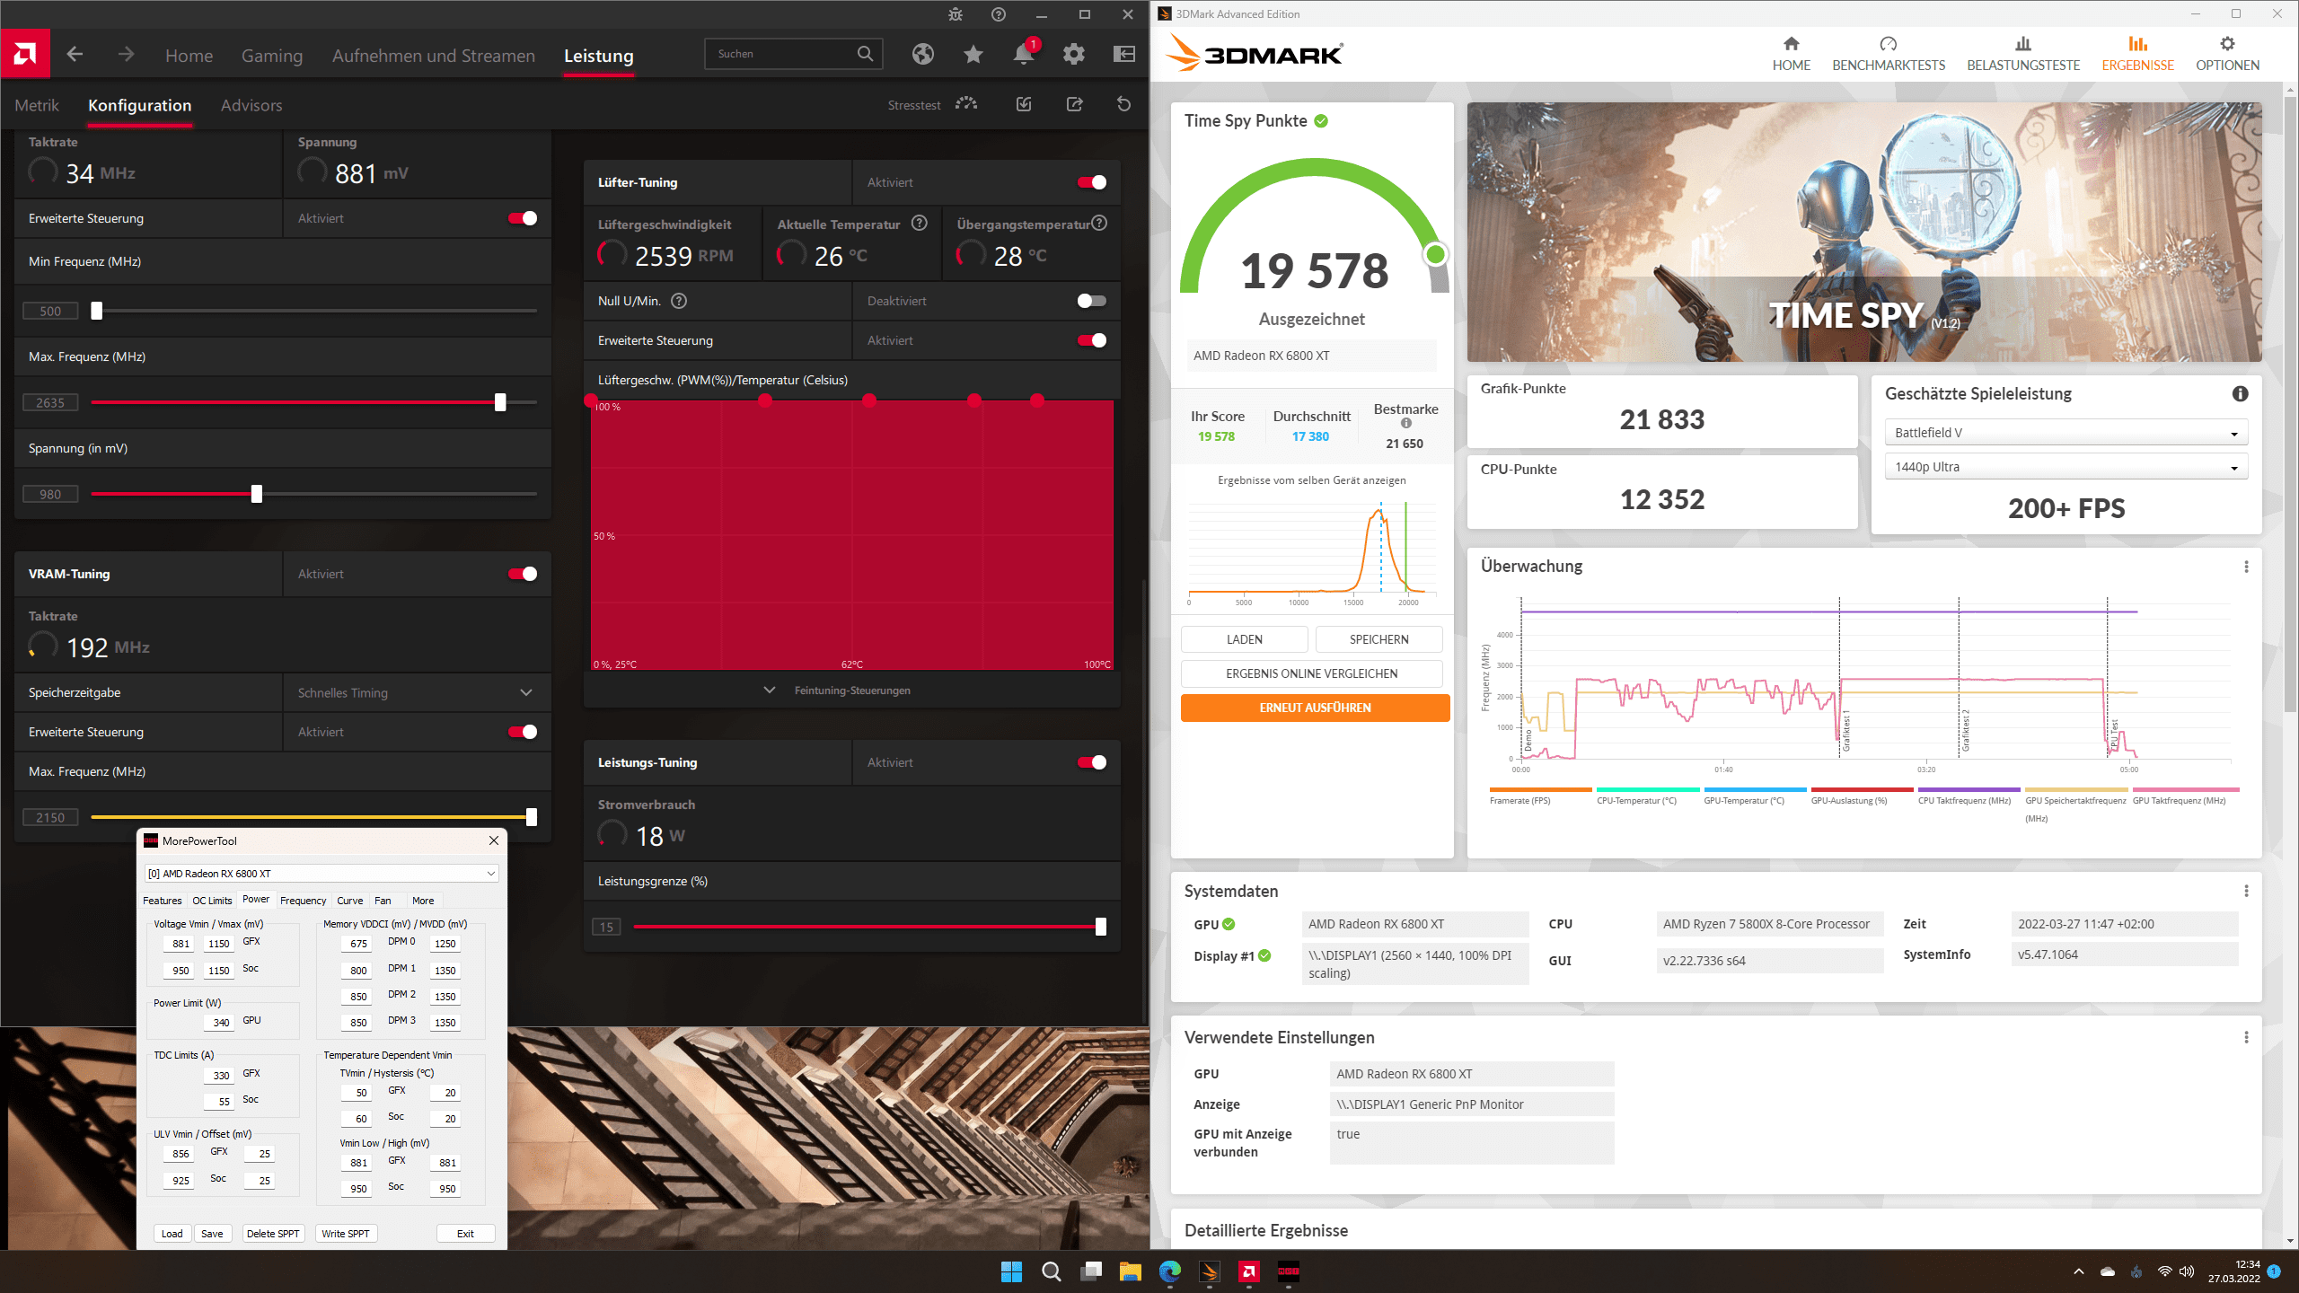Click Write SPPT in MorePowerTool
This screenshot has height=1293, width=2299.
click(x=346, y=1234)
